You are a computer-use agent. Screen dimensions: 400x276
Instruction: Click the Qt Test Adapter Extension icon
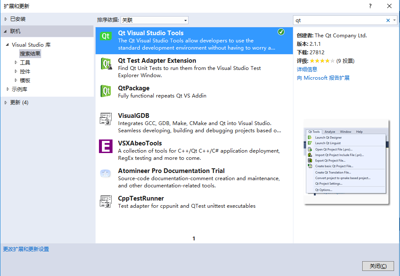tap(106, 64)
